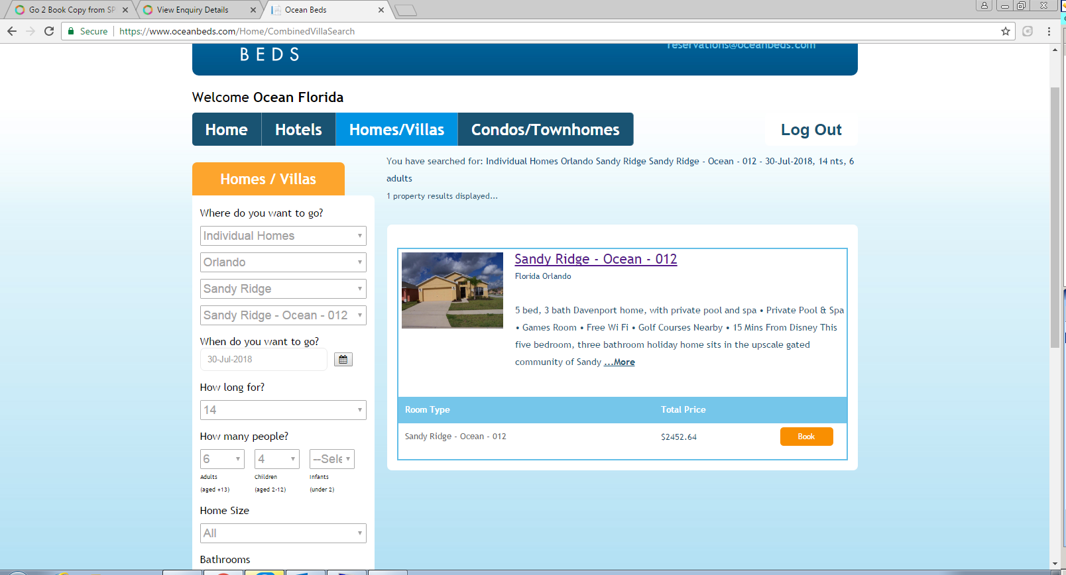
Task: Expand the Infants select dropdown
Action: pyautogui.click(x=332, y=459)
